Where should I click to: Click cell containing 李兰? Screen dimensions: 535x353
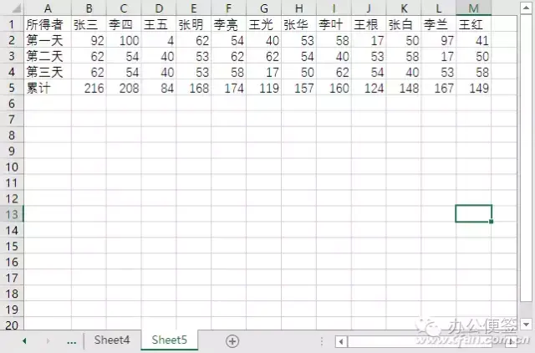point(439,24)
